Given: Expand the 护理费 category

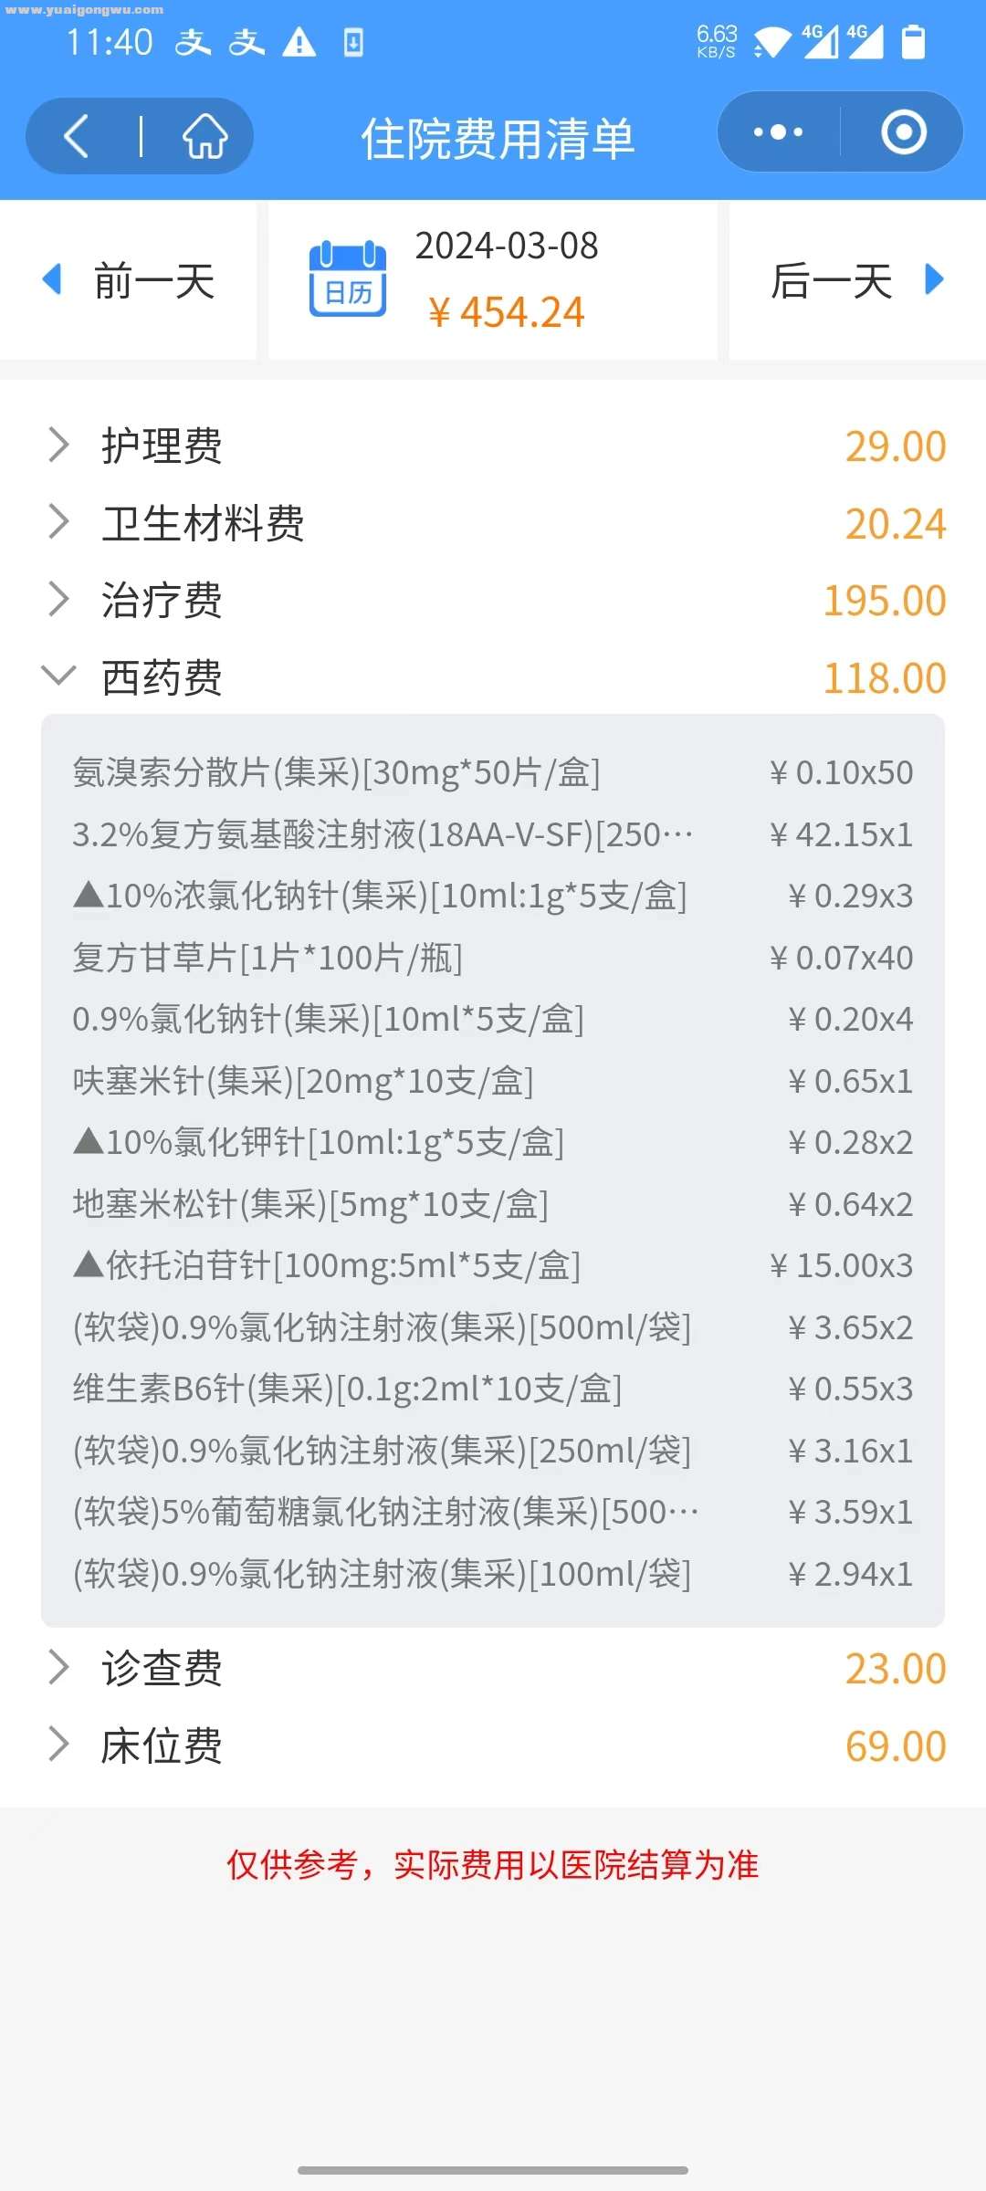Looking at the screenshot, I should (493, 446).
